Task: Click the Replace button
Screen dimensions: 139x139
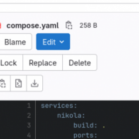Action: click(43, 63)
